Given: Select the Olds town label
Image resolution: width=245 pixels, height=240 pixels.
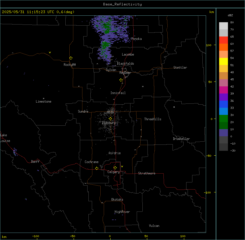Looking at the screenshot, I should [110, 112].
